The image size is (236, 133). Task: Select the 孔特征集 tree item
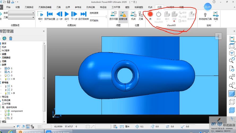click(6, 100)
